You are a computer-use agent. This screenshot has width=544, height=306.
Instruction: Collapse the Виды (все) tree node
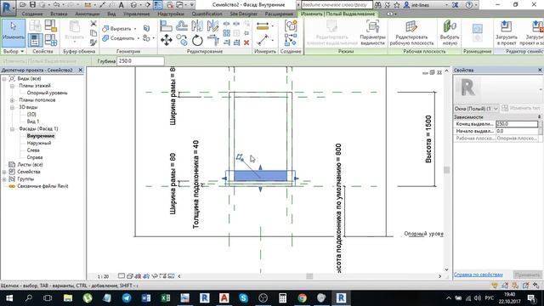(x=4, y=79)
